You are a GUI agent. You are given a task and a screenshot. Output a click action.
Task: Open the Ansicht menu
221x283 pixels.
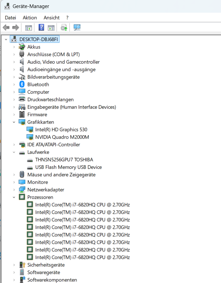pyautogui.click(x=51, y=18)
